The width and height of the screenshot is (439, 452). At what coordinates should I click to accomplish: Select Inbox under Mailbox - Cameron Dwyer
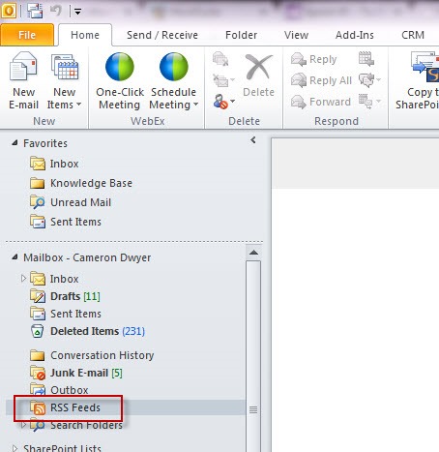[x=64, y=279]
